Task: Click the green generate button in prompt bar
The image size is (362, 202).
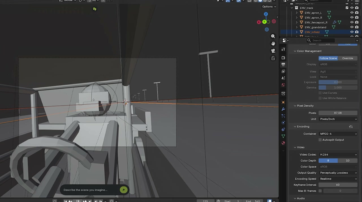Action: tap(123, 190)
